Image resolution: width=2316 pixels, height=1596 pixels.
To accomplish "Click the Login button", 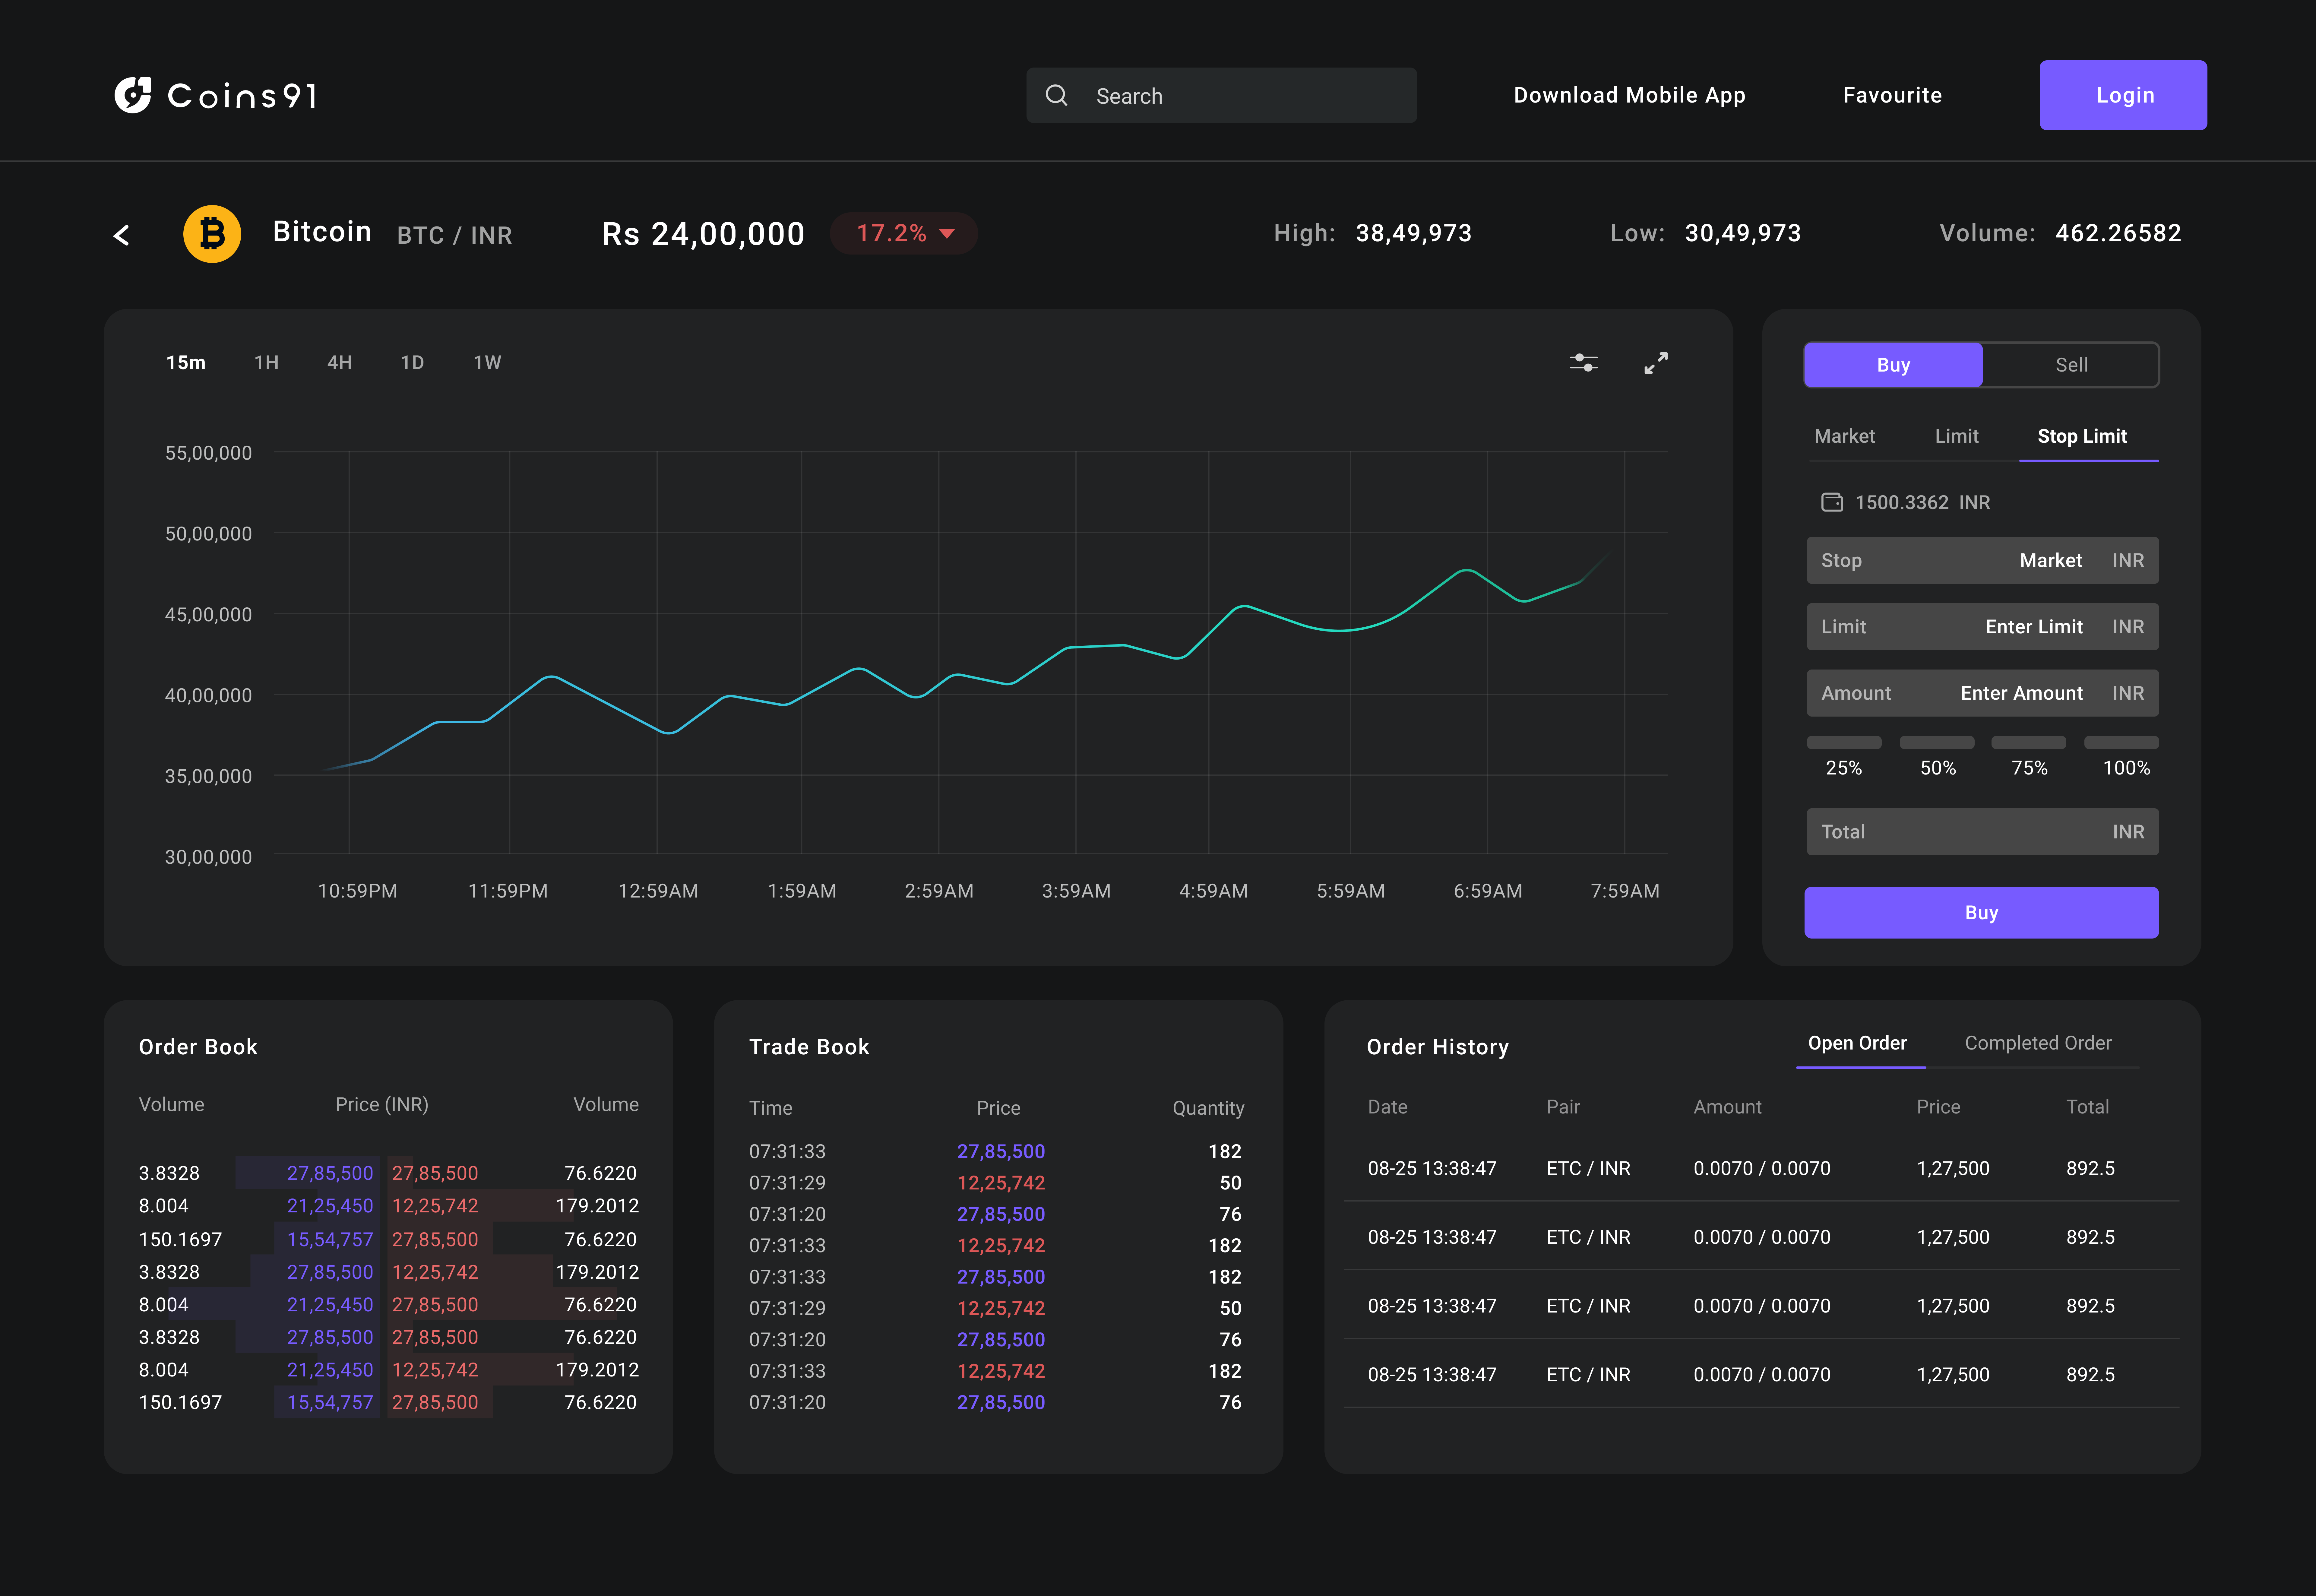I will (x=2123, y=95).
